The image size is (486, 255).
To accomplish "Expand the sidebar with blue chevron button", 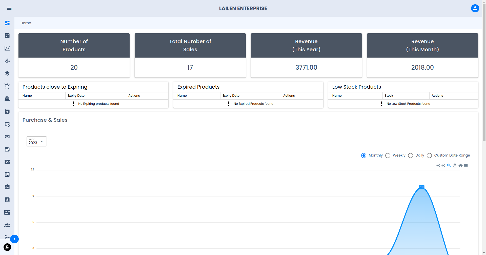I will pos(14,239).
